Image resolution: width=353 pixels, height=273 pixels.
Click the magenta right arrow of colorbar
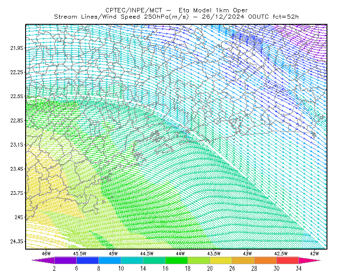[x=310, y=260]
